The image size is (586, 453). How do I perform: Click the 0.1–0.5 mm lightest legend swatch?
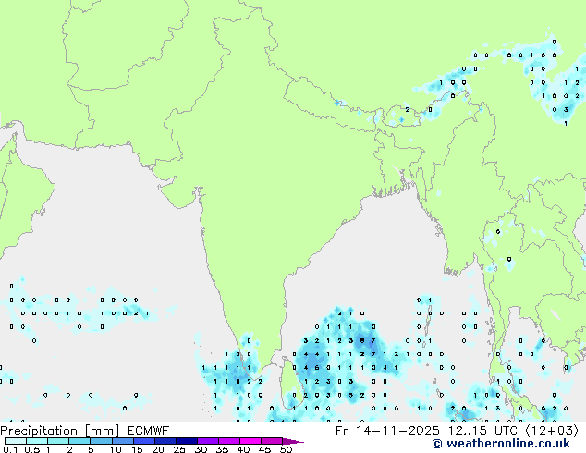tap(16, 441)
